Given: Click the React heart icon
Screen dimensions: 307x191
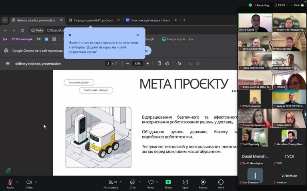Looking at the screenshot, I should click(x=151, y=183).
